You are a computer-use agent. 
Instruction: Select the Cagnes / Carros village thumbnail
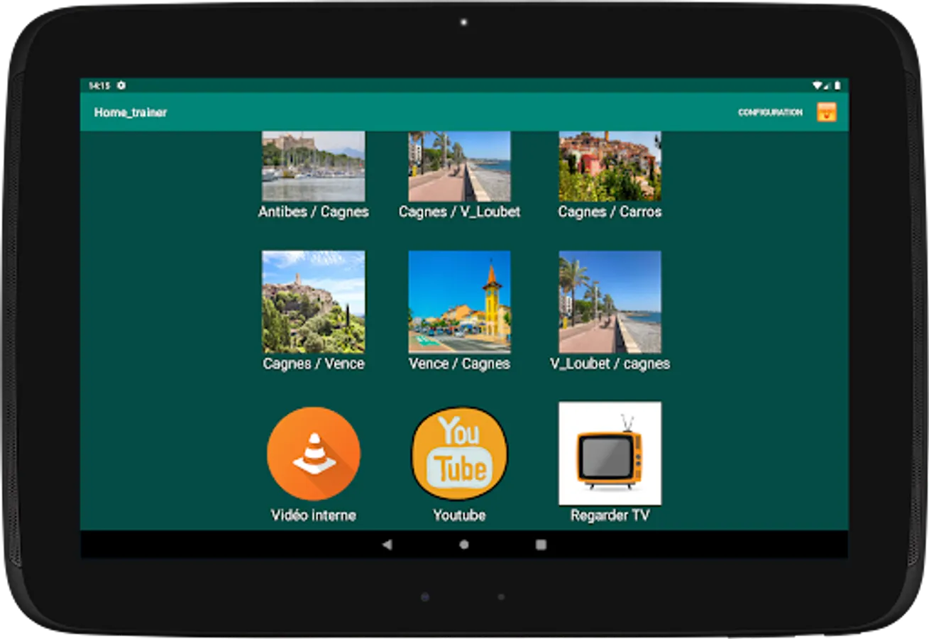pyautogui.click(x=610, y=166)
